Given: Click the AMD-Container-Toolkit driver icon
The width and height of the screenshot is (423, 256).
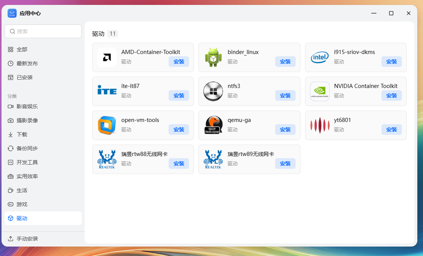Looking at the screenshot, I should click(107, 57).
